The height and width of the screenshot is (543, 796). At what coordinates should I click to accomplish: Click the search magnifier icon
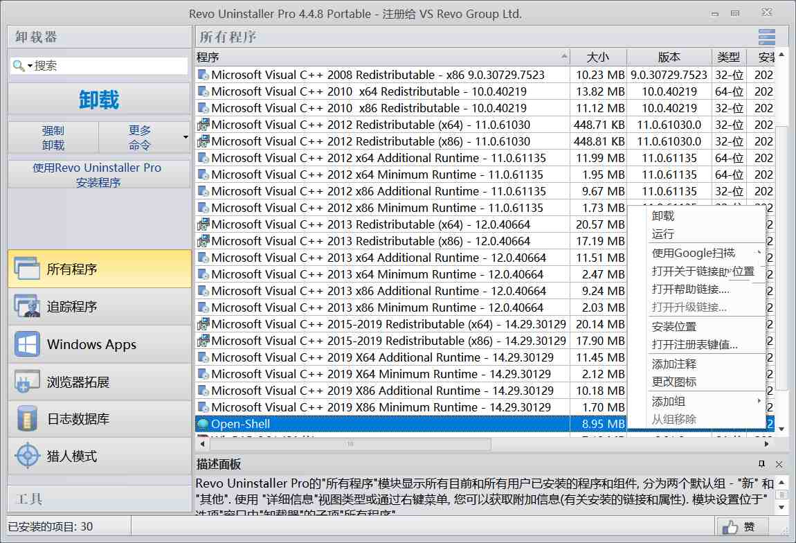click(x=17, y=65)
